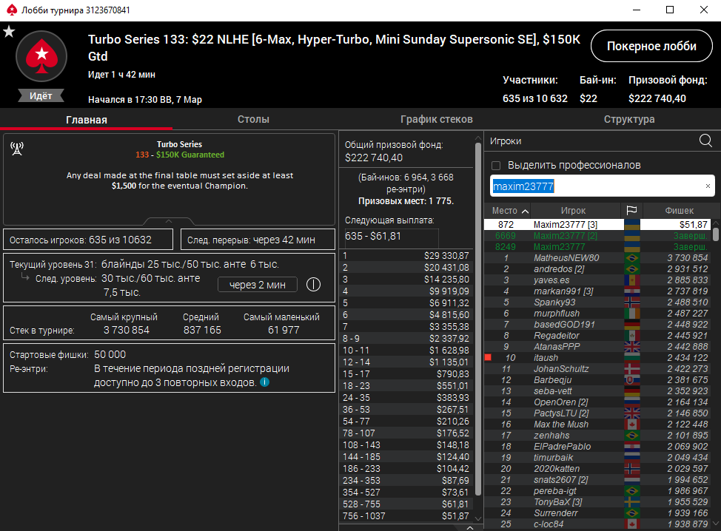Image resolution: width=721 pixels, height=531 pixels.
Task: Click the next payout value '635 - $61,81'
Action: [x=373, y=236]
